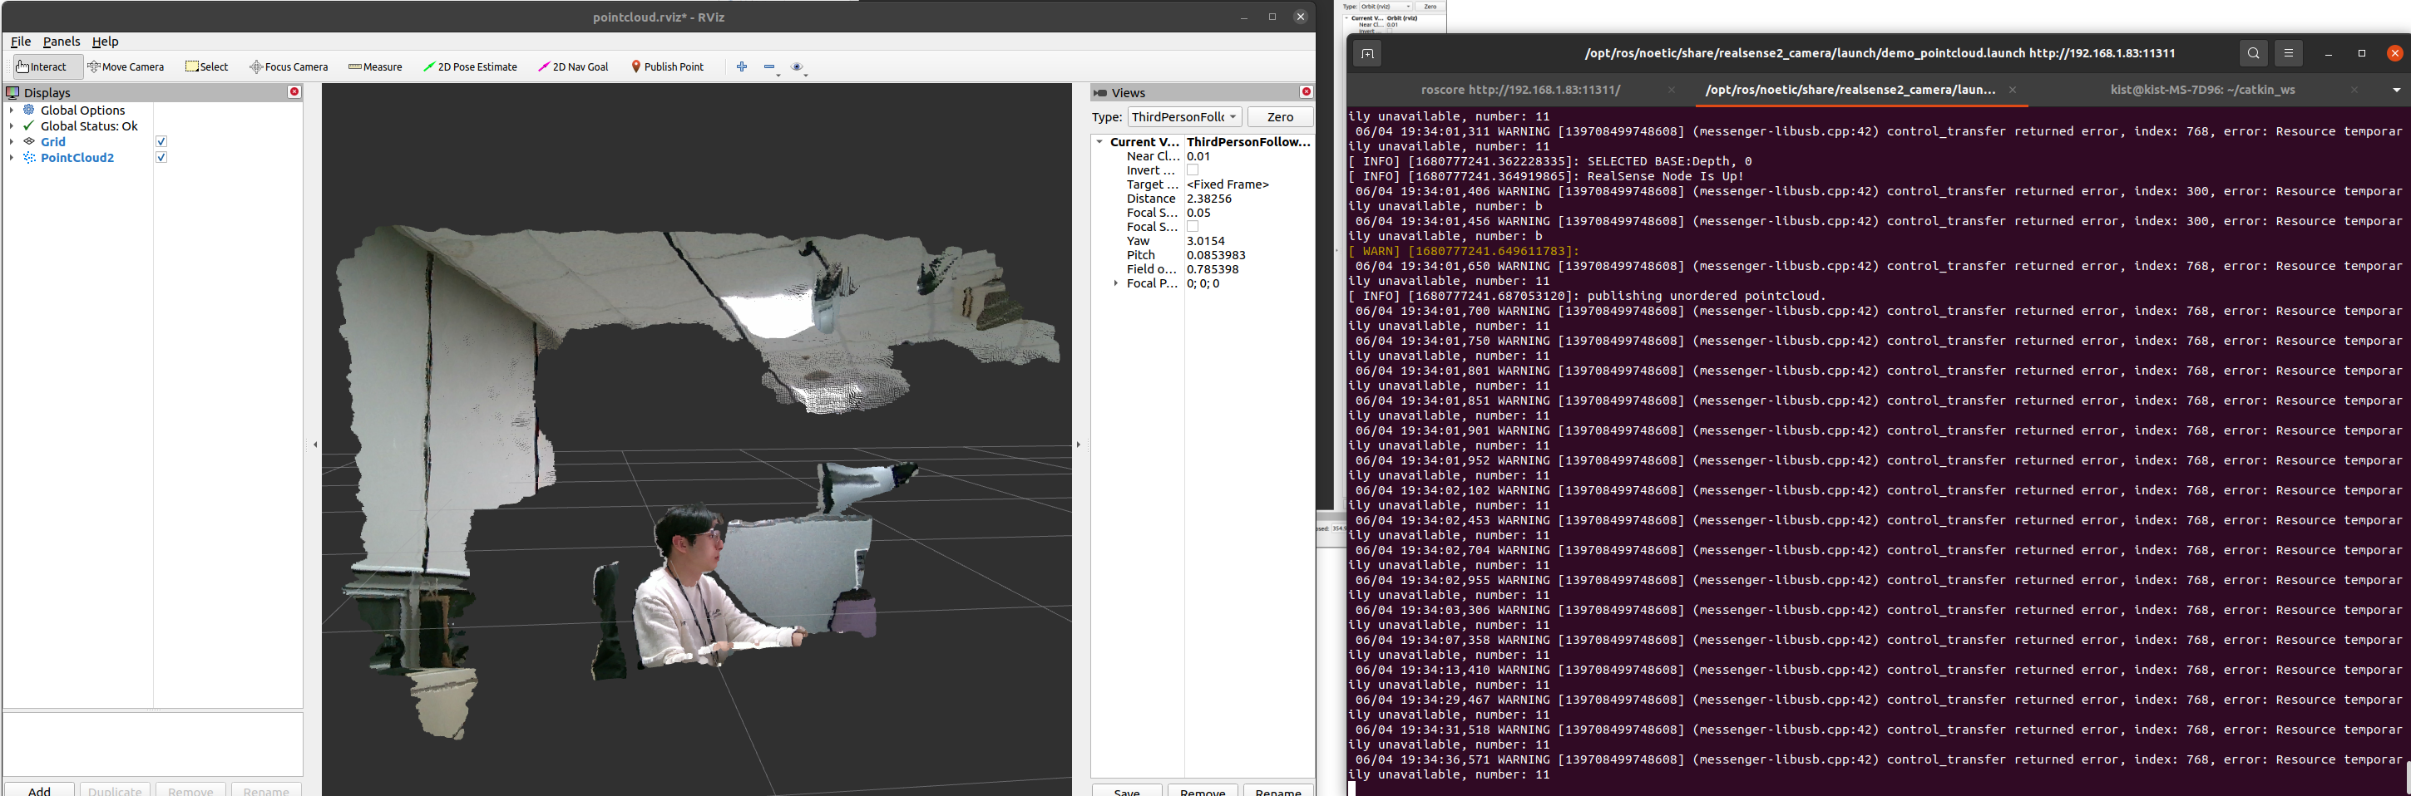Click the Add display button
This screenshot has width=2411, height=796.
(x=39, y=789)
